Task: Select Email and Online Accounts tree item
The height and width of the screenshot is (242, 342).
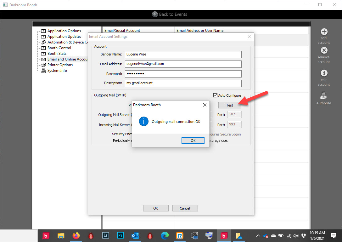Action: 68,59
